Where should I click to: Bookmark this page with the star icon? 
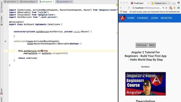pyautogui.click(x=166, y=8)
